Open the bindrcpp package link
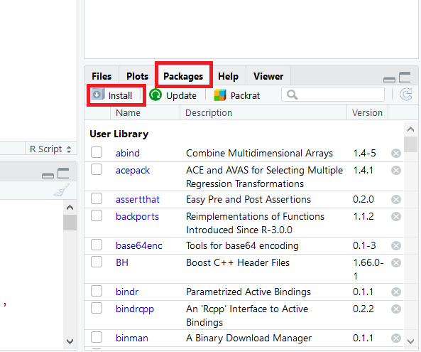This screenshot has width=421, height=352. pos(135,309)
